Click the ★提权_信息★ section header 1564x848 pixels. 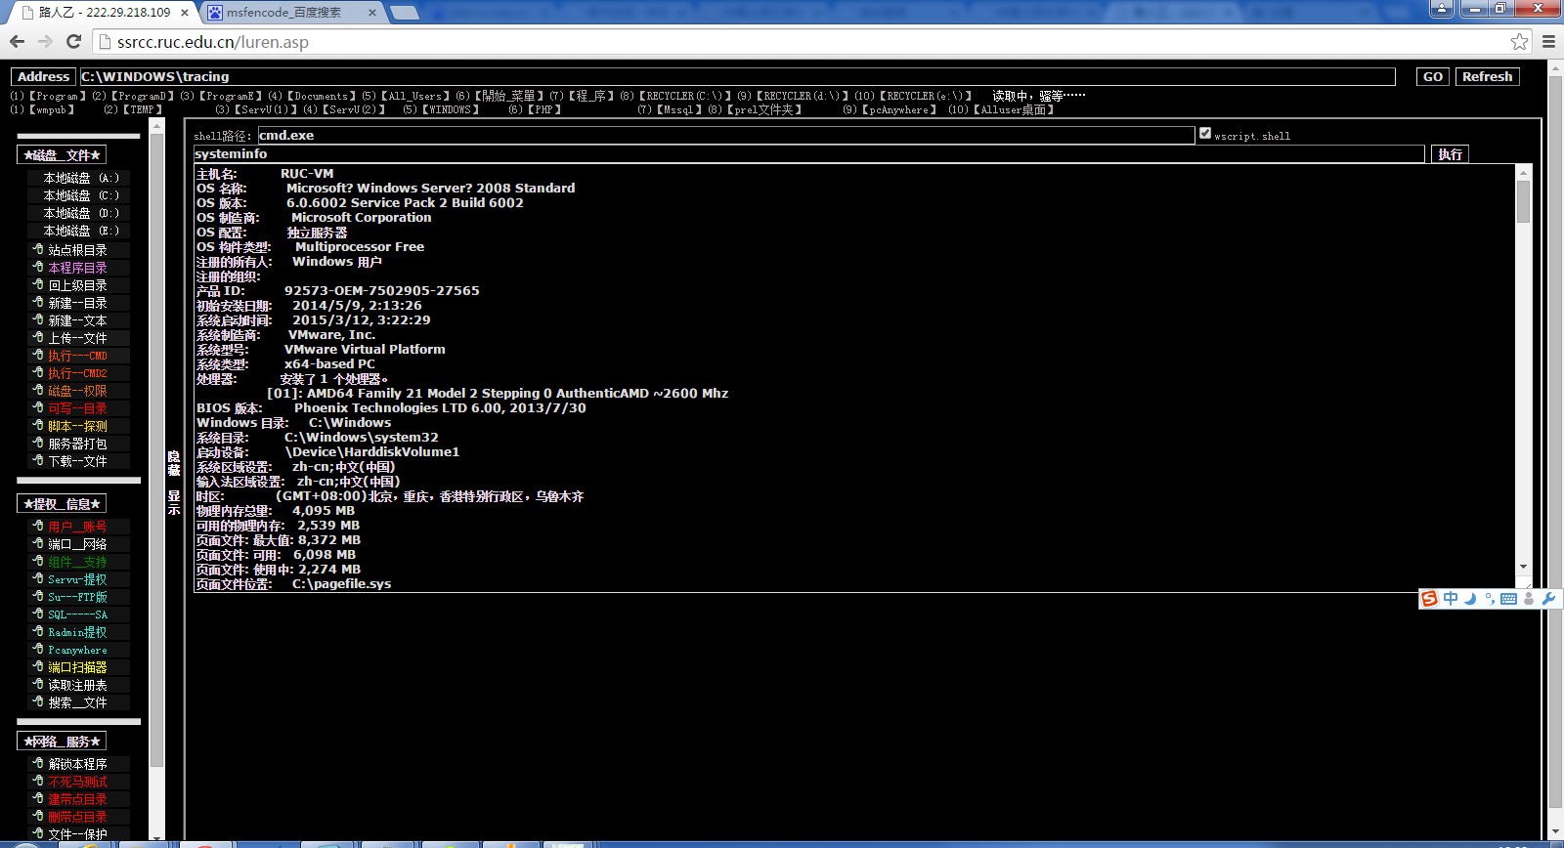62,504
